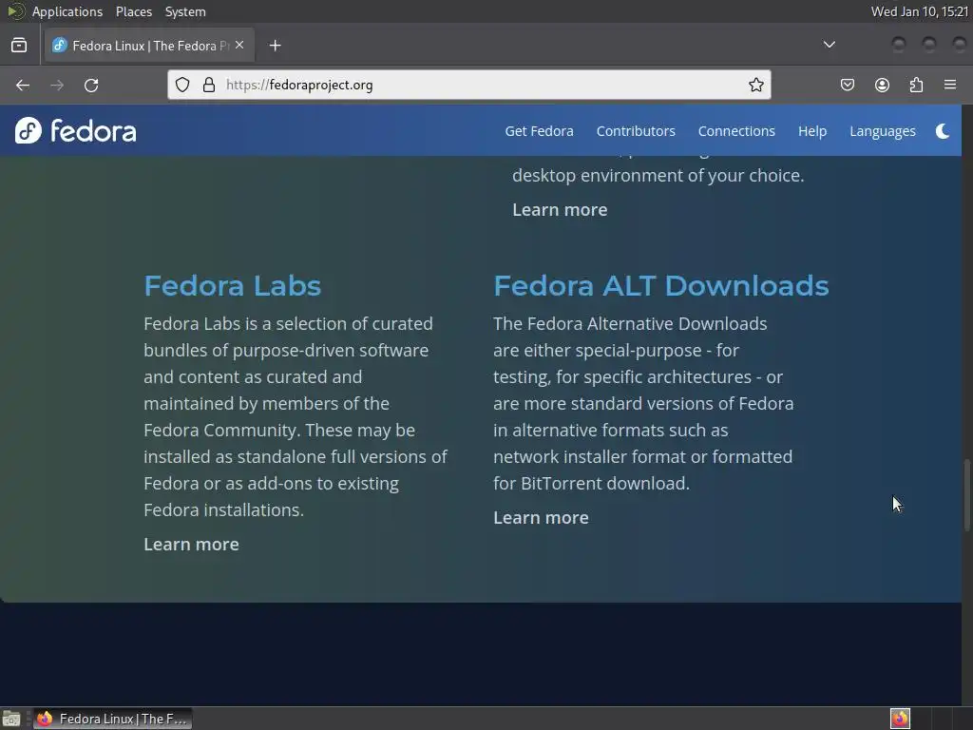Image resolution: width=973 pixels, height=730 pixels.
Task: Select the Fedora Linux browser tab
Action: (149, 46)
